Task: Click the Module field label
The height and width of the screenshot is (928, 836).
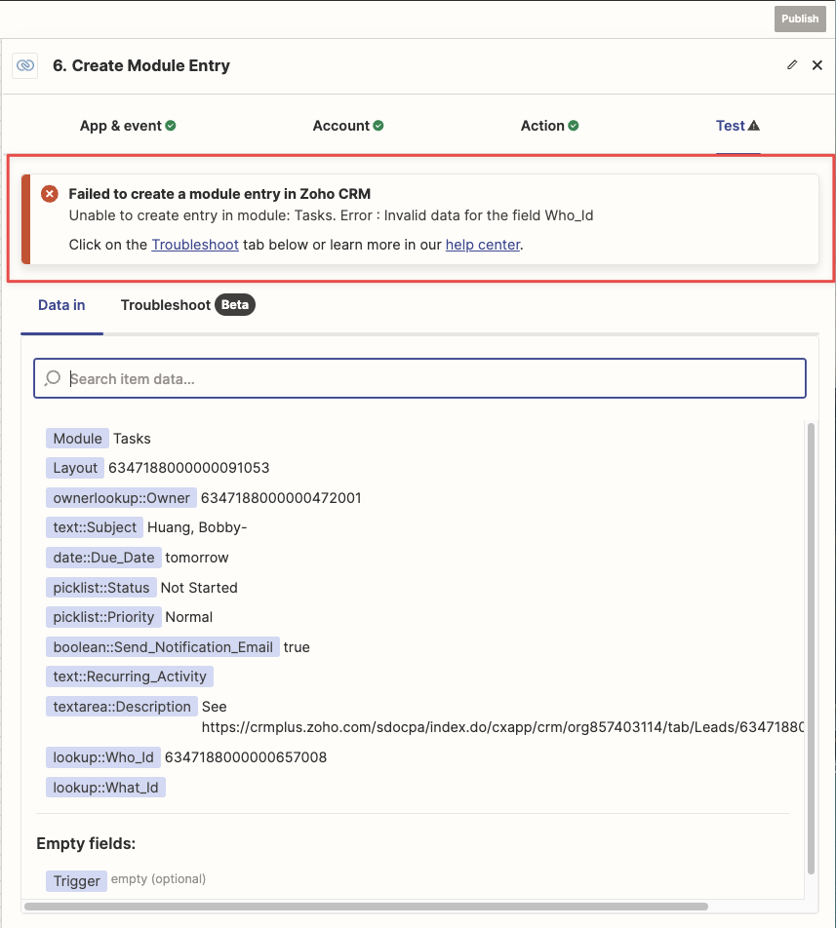Action: point(78,439)
